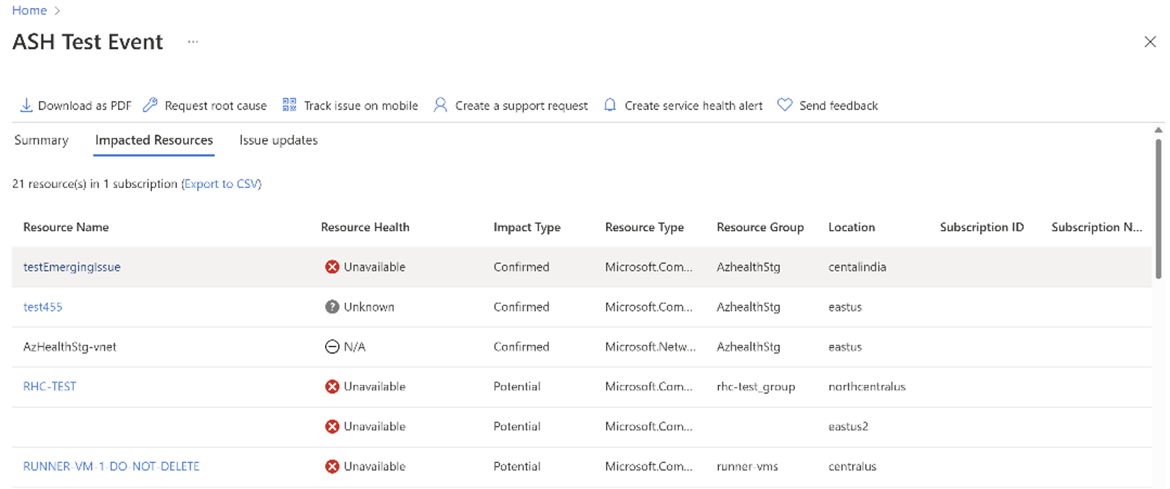
Task: Click the Unknown status icon for test455
Action: coord(332,307)
